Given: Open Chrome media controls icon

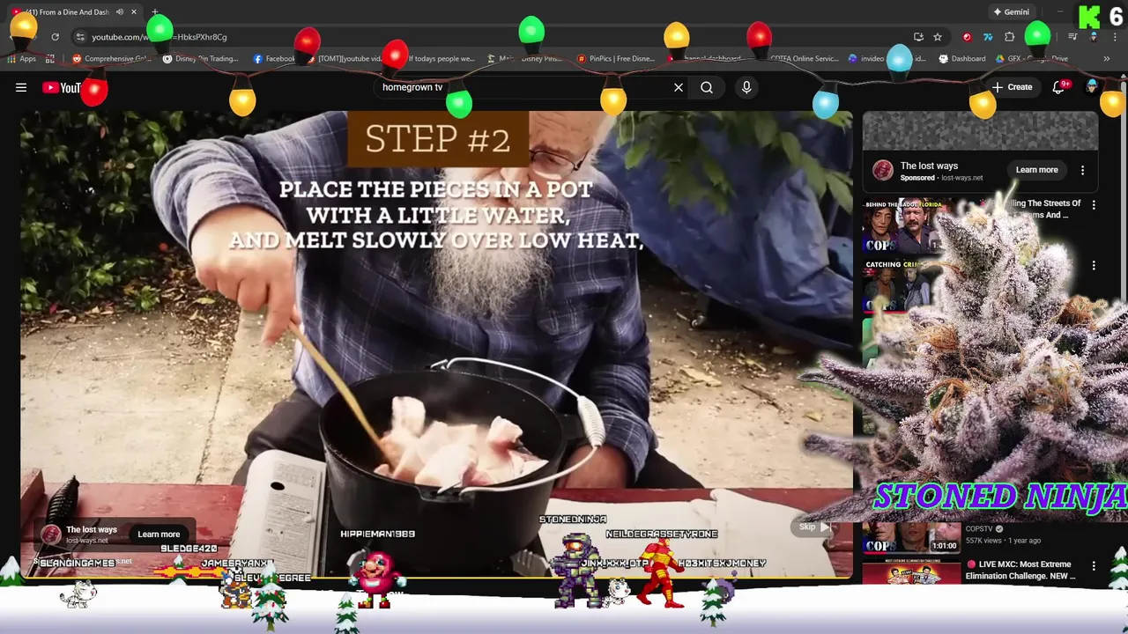Looking at the screenshot, I should (x=1072, y=37).
